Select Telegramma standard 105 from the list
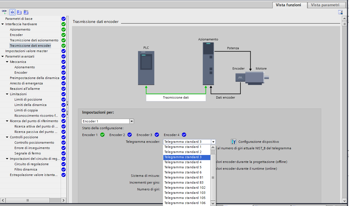Image resolution: width=349 pixels, height=206 pixels. [185, 198]
